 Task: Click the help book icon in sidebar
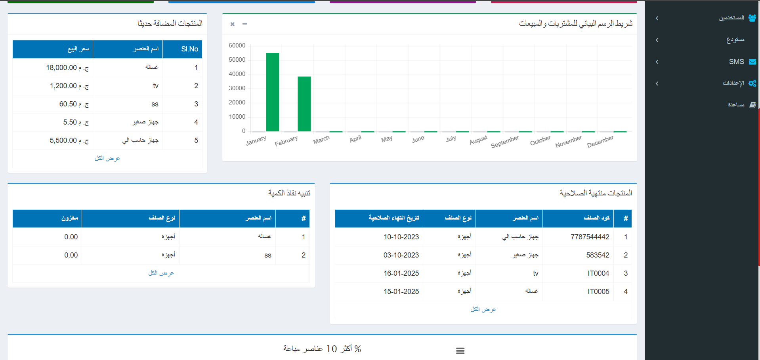752,105
